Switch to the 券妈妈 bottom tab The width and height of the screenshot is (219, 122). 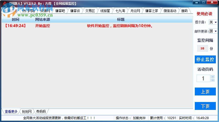click(x=41, y=111)
